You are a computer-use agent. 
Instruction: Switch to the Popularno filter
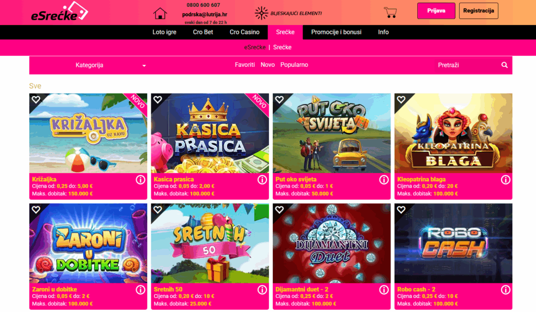point(294,65)
